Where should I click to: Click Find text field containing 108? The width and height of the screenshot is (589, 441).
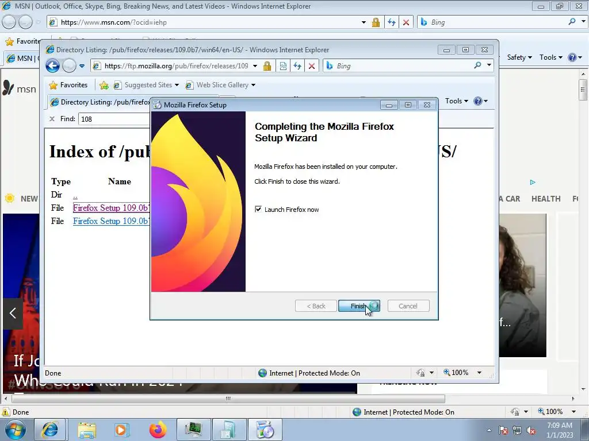[x=114, y=119]
